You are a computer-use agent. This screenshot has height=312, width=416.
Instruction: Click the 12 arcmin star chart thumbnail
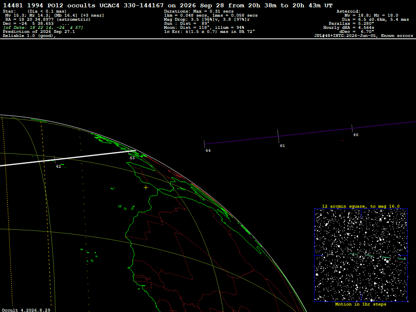(x=361, y=255)
